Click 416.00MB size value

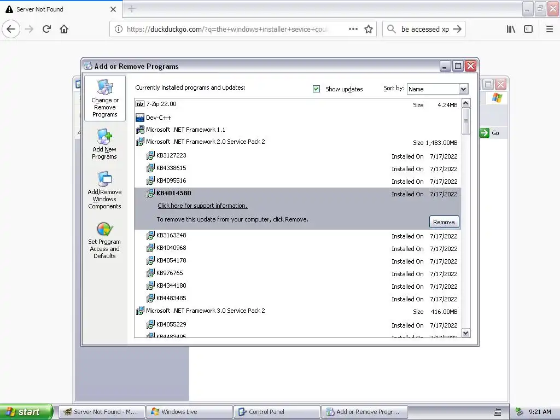click(x=444, y=312)
